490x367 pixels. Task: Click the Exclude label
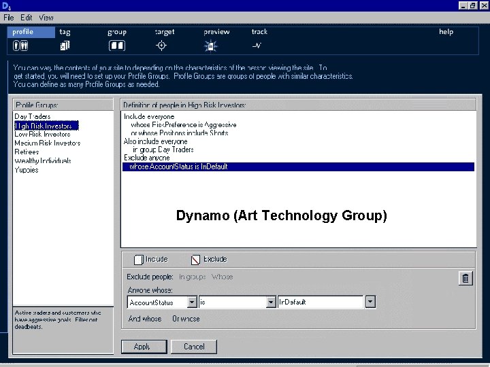click(215, 260)
